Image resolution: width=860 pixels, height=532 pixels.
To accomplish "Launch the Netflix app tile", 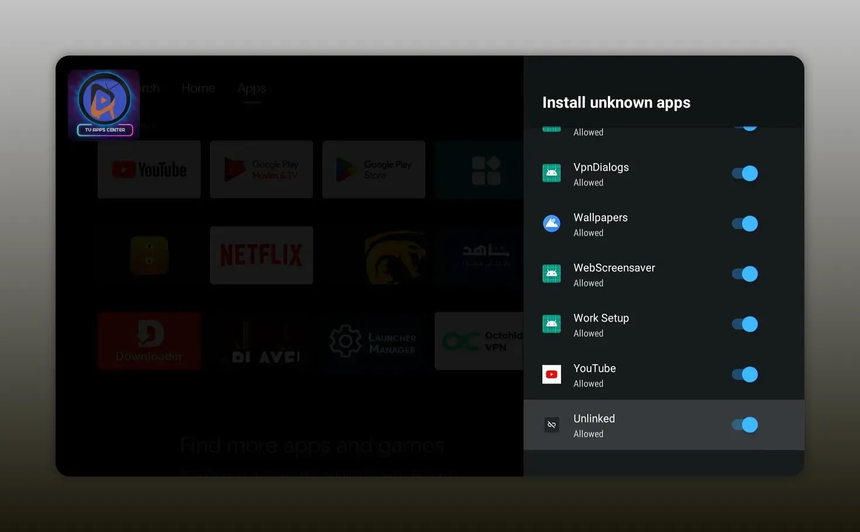I will pos(262,255).
